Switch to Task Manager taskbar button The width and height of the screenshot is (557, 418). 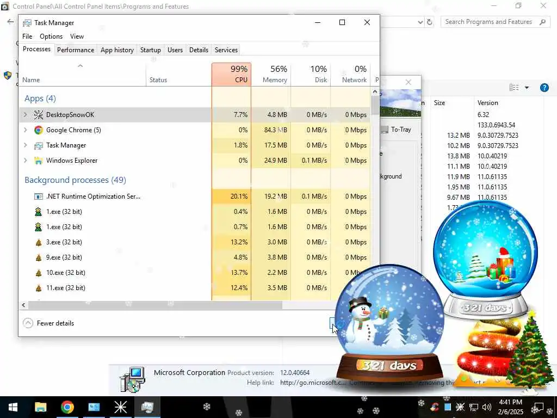coord(147,407)
